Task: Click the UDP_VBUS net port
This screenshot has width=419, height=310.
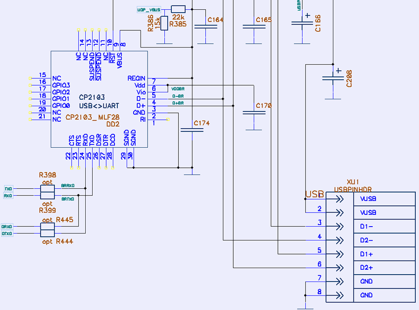Action: tap(149, 10)
